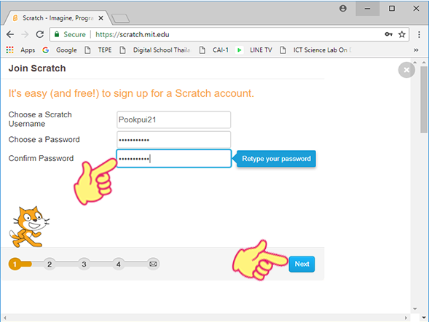This screenshot has width=429, height=322.
Task: Maximize the Chrome window
Action: click(392, 9)
